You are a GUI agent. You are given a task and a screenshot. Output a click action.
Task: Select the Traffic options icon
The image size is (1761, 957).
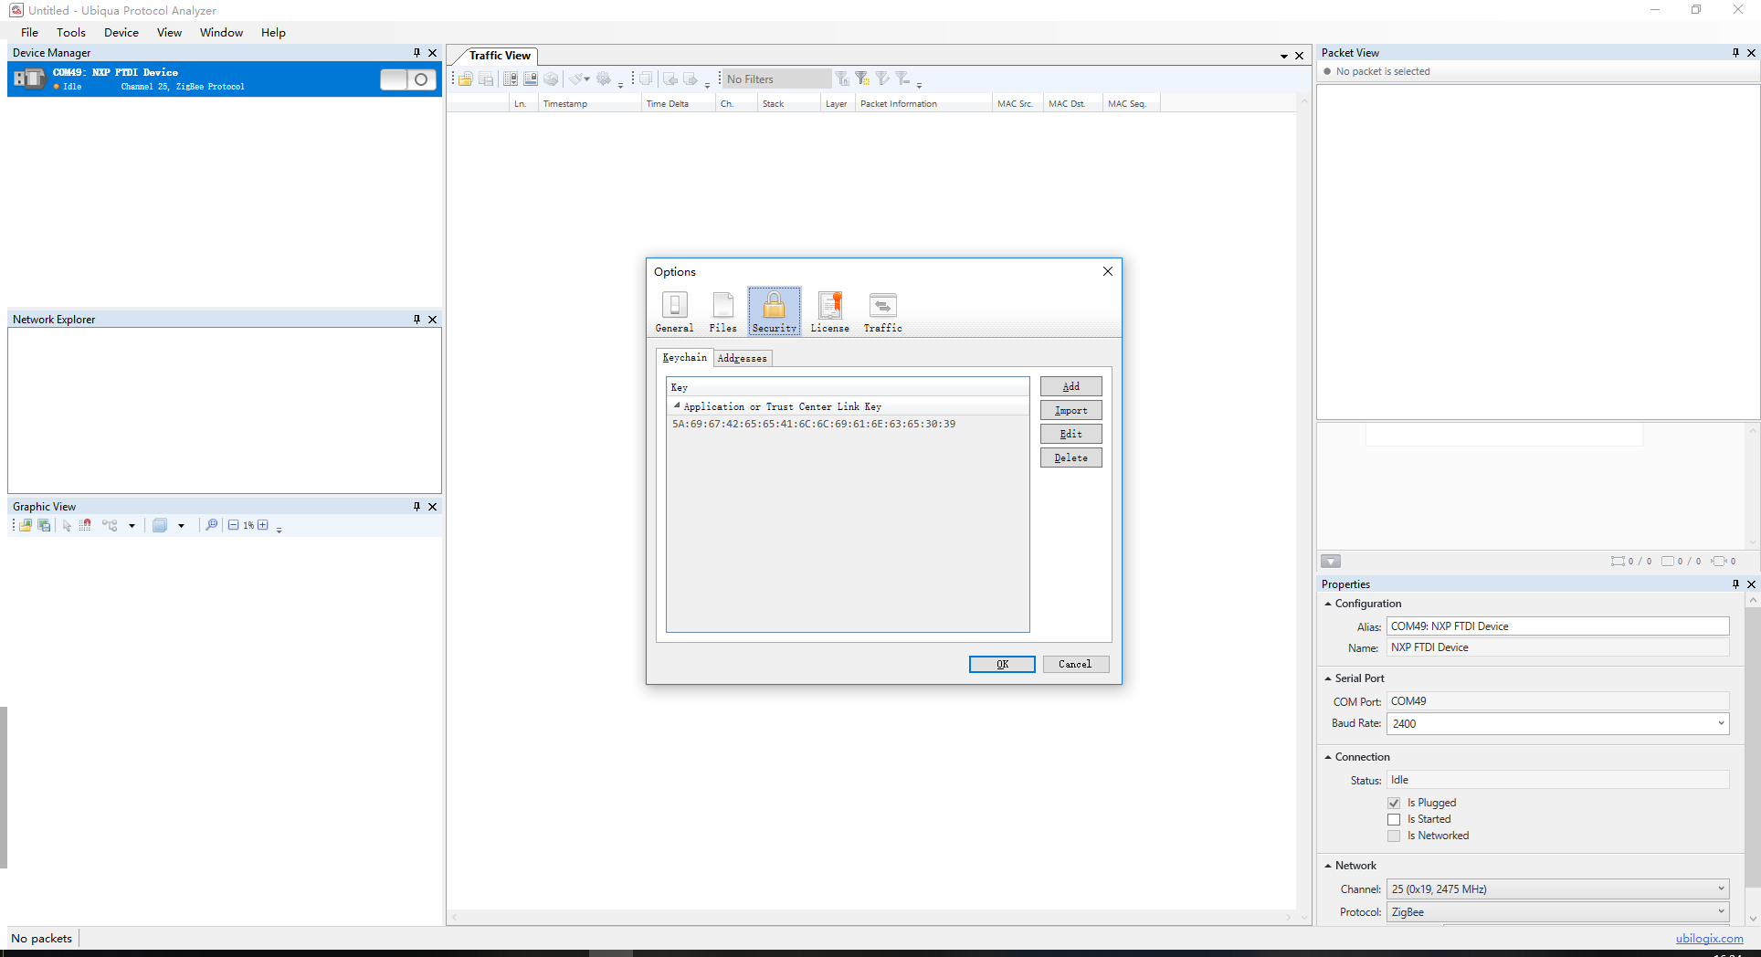point(882,311)
